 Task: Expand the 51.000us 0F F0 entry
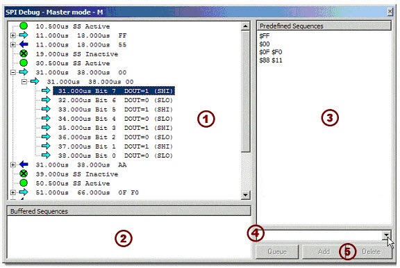pyautogui.click(x=13, y=192)
